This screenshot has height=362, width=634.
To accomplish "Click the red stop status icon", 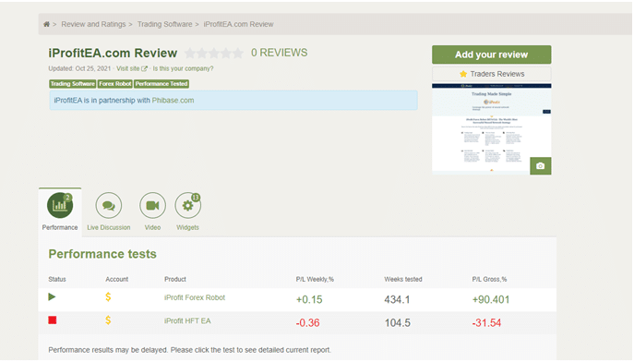I will [53, 320].
